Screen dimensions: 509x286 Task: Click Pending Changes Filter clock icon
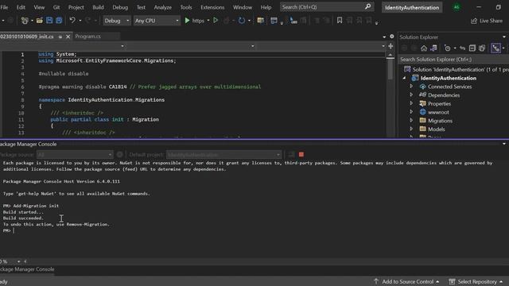(x=448, y=48)
